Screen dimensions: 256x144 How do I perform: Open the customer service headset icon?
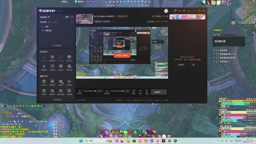point(180,11)
